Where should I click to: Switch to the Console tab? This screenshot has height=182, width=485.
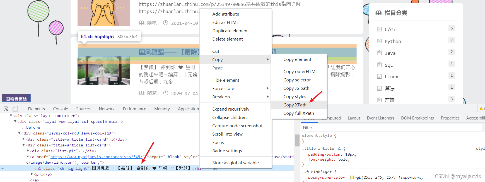coord(61,109)
